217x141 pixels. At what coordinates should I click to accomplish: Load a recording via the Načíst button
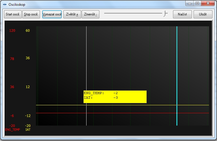coord(182,14)
